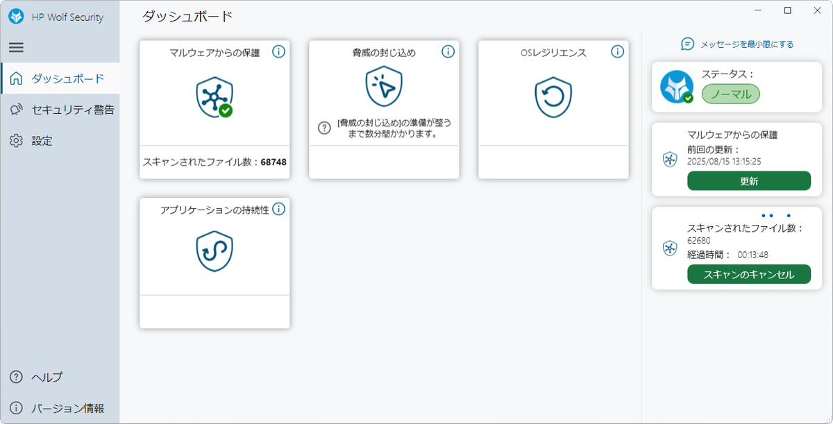The width and height of the screenshot is (833, 424).
Task: Click the 脅威の封じ込め preparation message text
Action: pyautogui.click(x=394, y=128)
